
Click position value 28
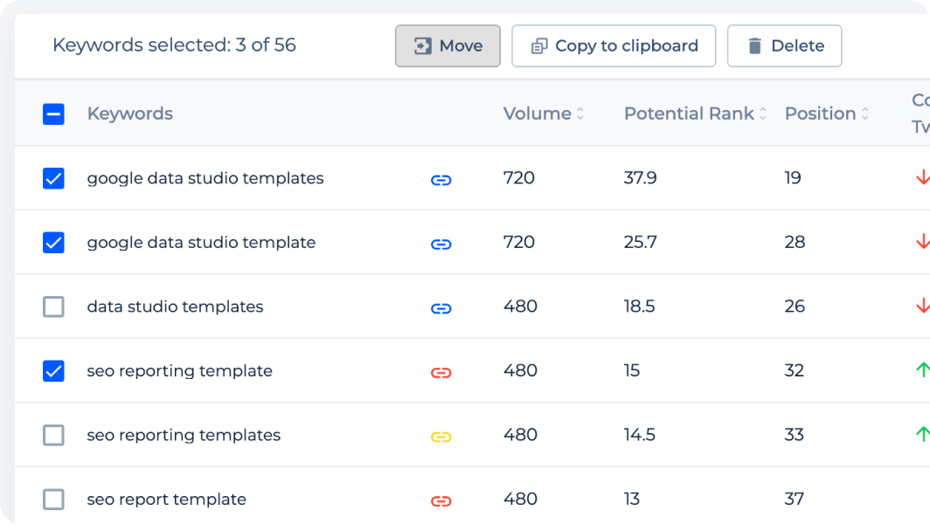795,242
